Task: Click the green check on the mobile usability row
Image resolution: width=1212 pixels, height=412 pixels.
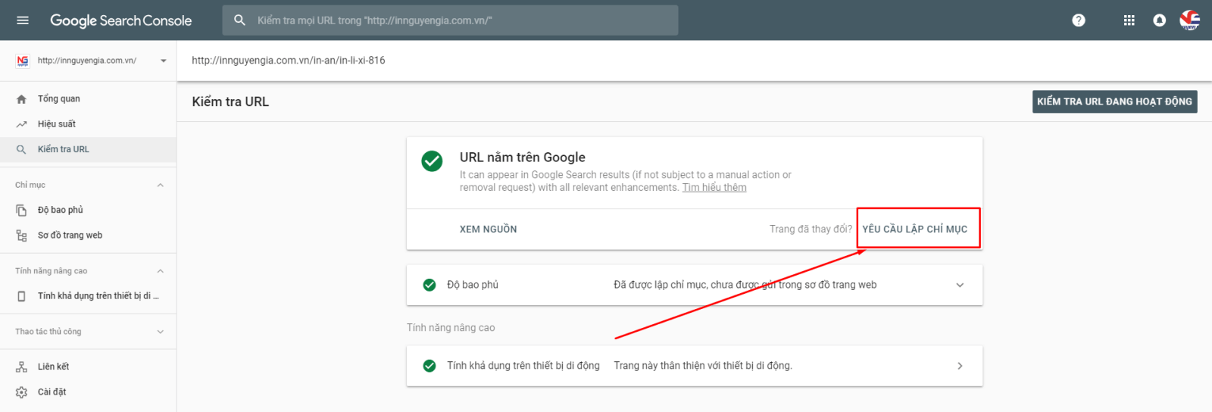Action: pyautogui.click(x=430, y=366)
